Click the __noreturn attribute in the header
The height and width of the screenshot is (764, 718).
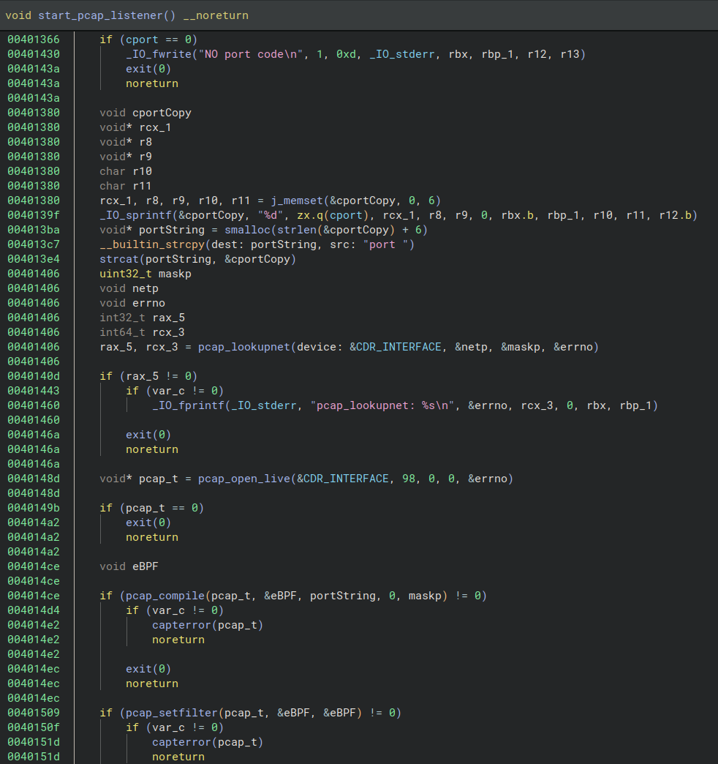click(x=216, y=15)
